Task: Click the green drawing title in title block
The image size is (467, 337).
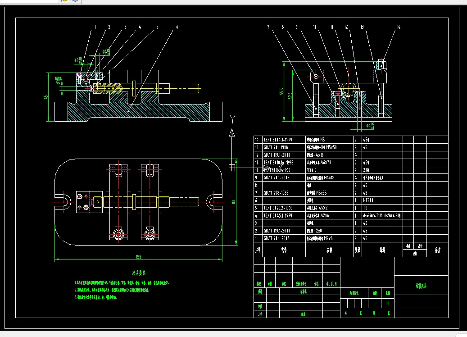Action: [x=421, y=286]
